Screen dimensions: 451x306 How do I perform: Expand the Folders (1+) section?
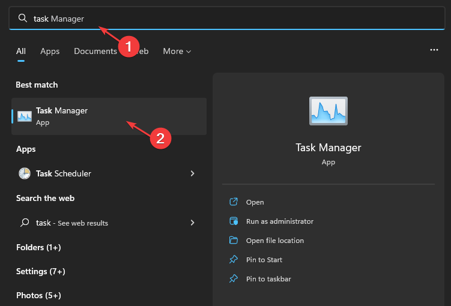point(38,247)
